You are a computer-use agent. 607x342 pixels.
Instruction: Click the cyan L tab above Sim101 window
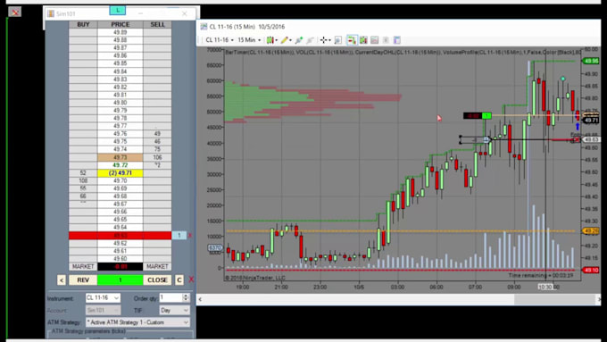(117, 11)
